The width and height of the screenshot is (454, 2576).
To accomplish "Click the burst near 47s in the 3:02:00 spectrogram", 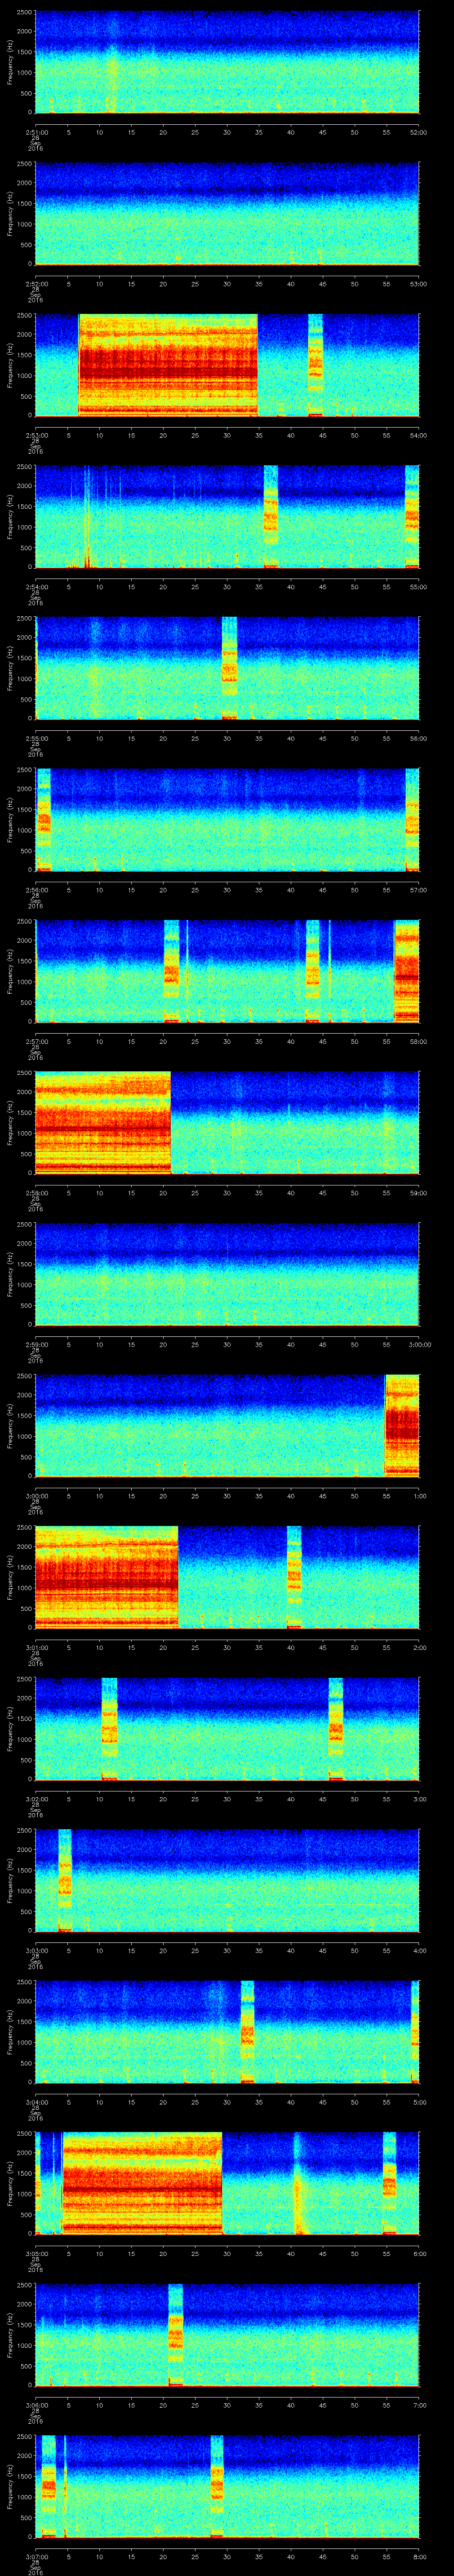I will (336, 1728).
